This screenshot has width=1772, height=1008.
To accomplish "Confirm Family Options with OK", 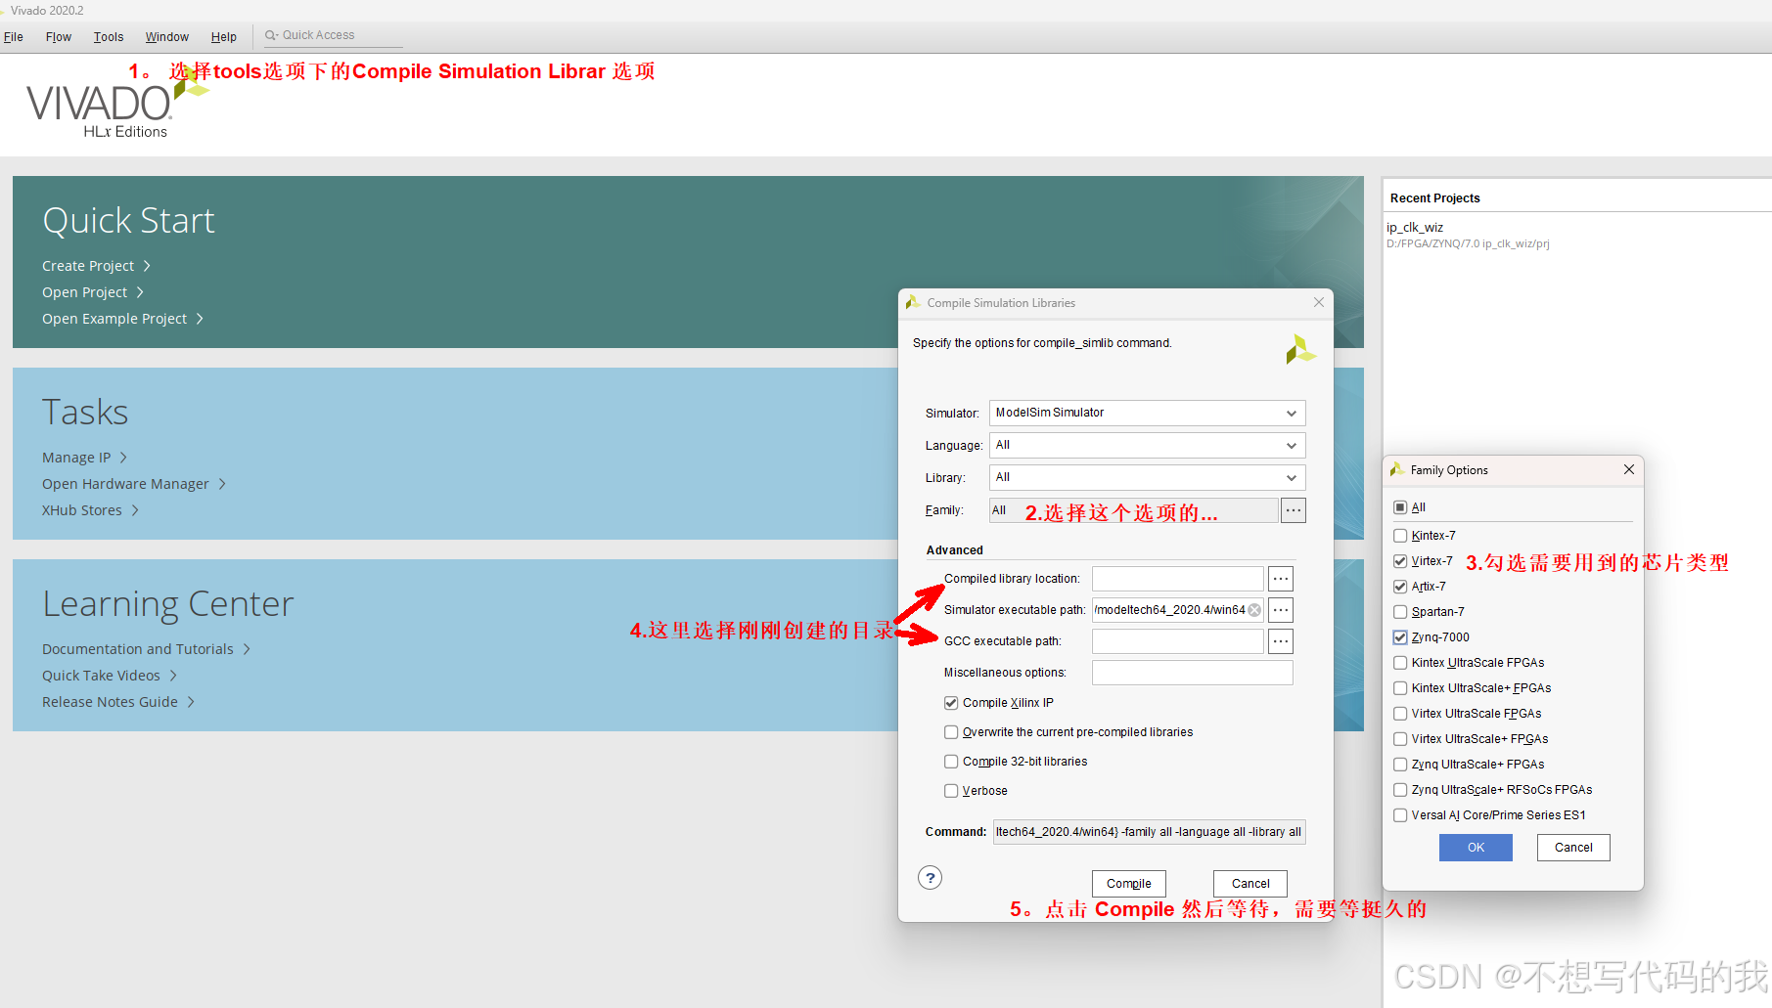I will tap(1476, 848).
